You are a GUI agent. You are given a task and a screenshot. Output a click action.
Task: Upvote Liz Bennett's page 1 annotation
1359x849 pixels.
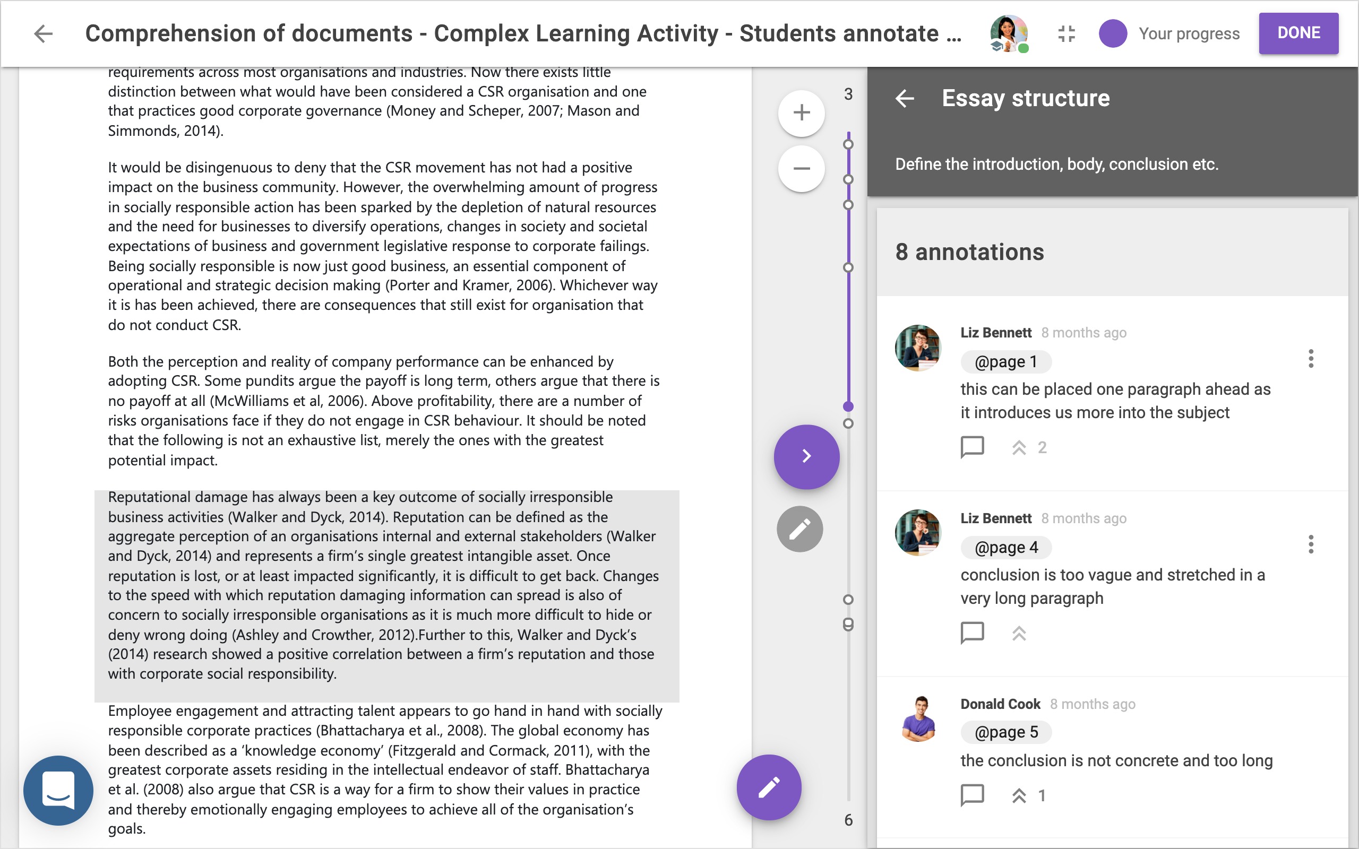pos(1019,447)
